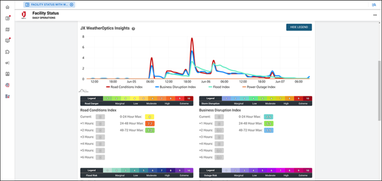Click the search list icon at top right
This screenshot has height=181, width=382.
pyautogui.click(x=374, y=5)
